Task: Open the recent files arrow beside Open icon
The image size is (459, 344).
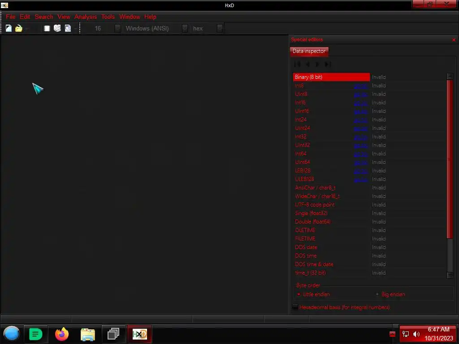Action: tap(27, 28)
